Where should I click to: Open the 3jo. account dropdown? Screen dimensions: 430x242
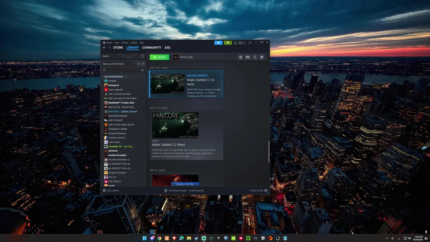point(240,43)
